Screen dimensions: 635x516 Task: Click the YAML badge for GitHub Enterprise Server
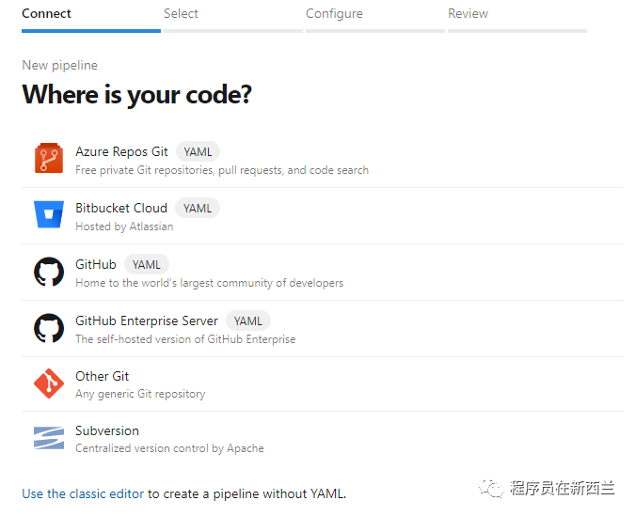pyautogui.click(x=247, y=321)
